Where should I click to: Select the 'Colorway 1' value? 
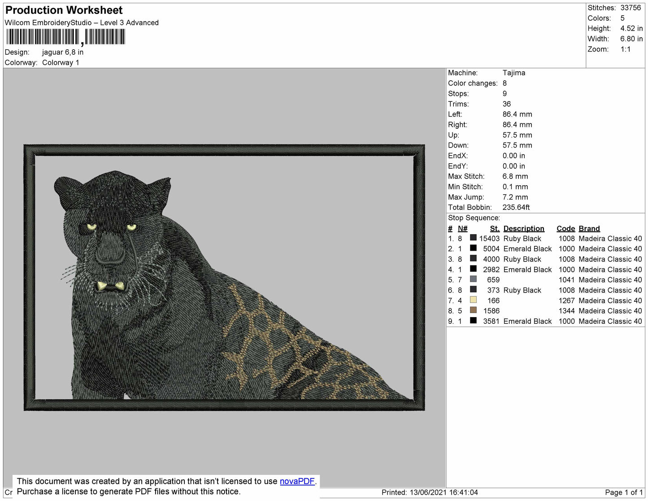point(61,62)
